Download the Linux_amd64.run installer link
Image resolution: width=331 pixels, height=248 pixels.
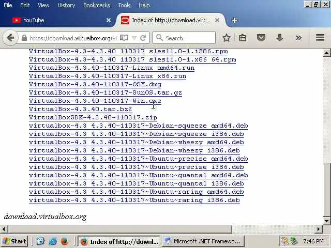click(x=112, y=68)
